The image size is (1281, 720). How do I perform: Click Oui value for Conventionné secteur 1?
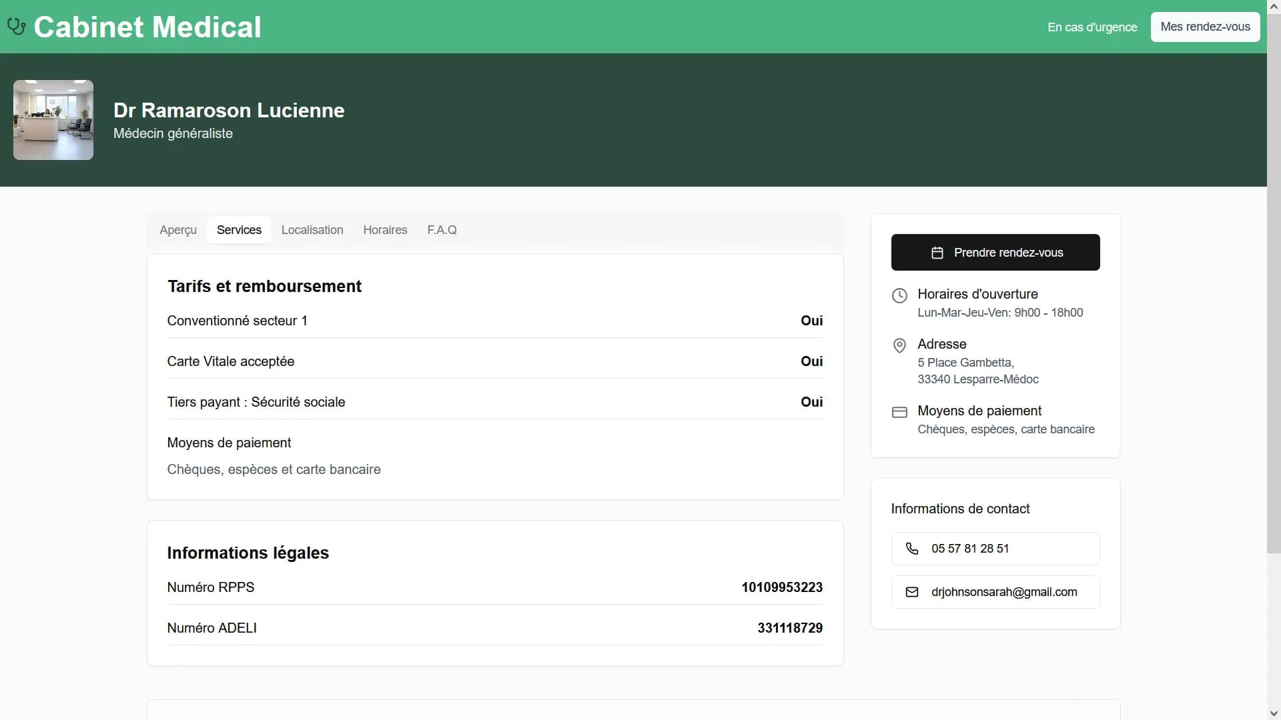[x=811, y=321]
